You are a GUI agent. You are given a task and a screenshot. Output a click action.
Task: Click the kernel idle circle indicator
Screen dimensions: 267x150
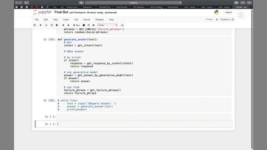[233, 20]
